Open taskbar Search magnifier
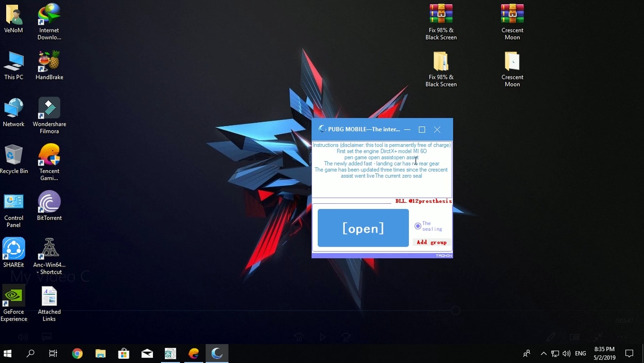The width and height of the screenshot is (644, 363). click(x=30, y=354)
